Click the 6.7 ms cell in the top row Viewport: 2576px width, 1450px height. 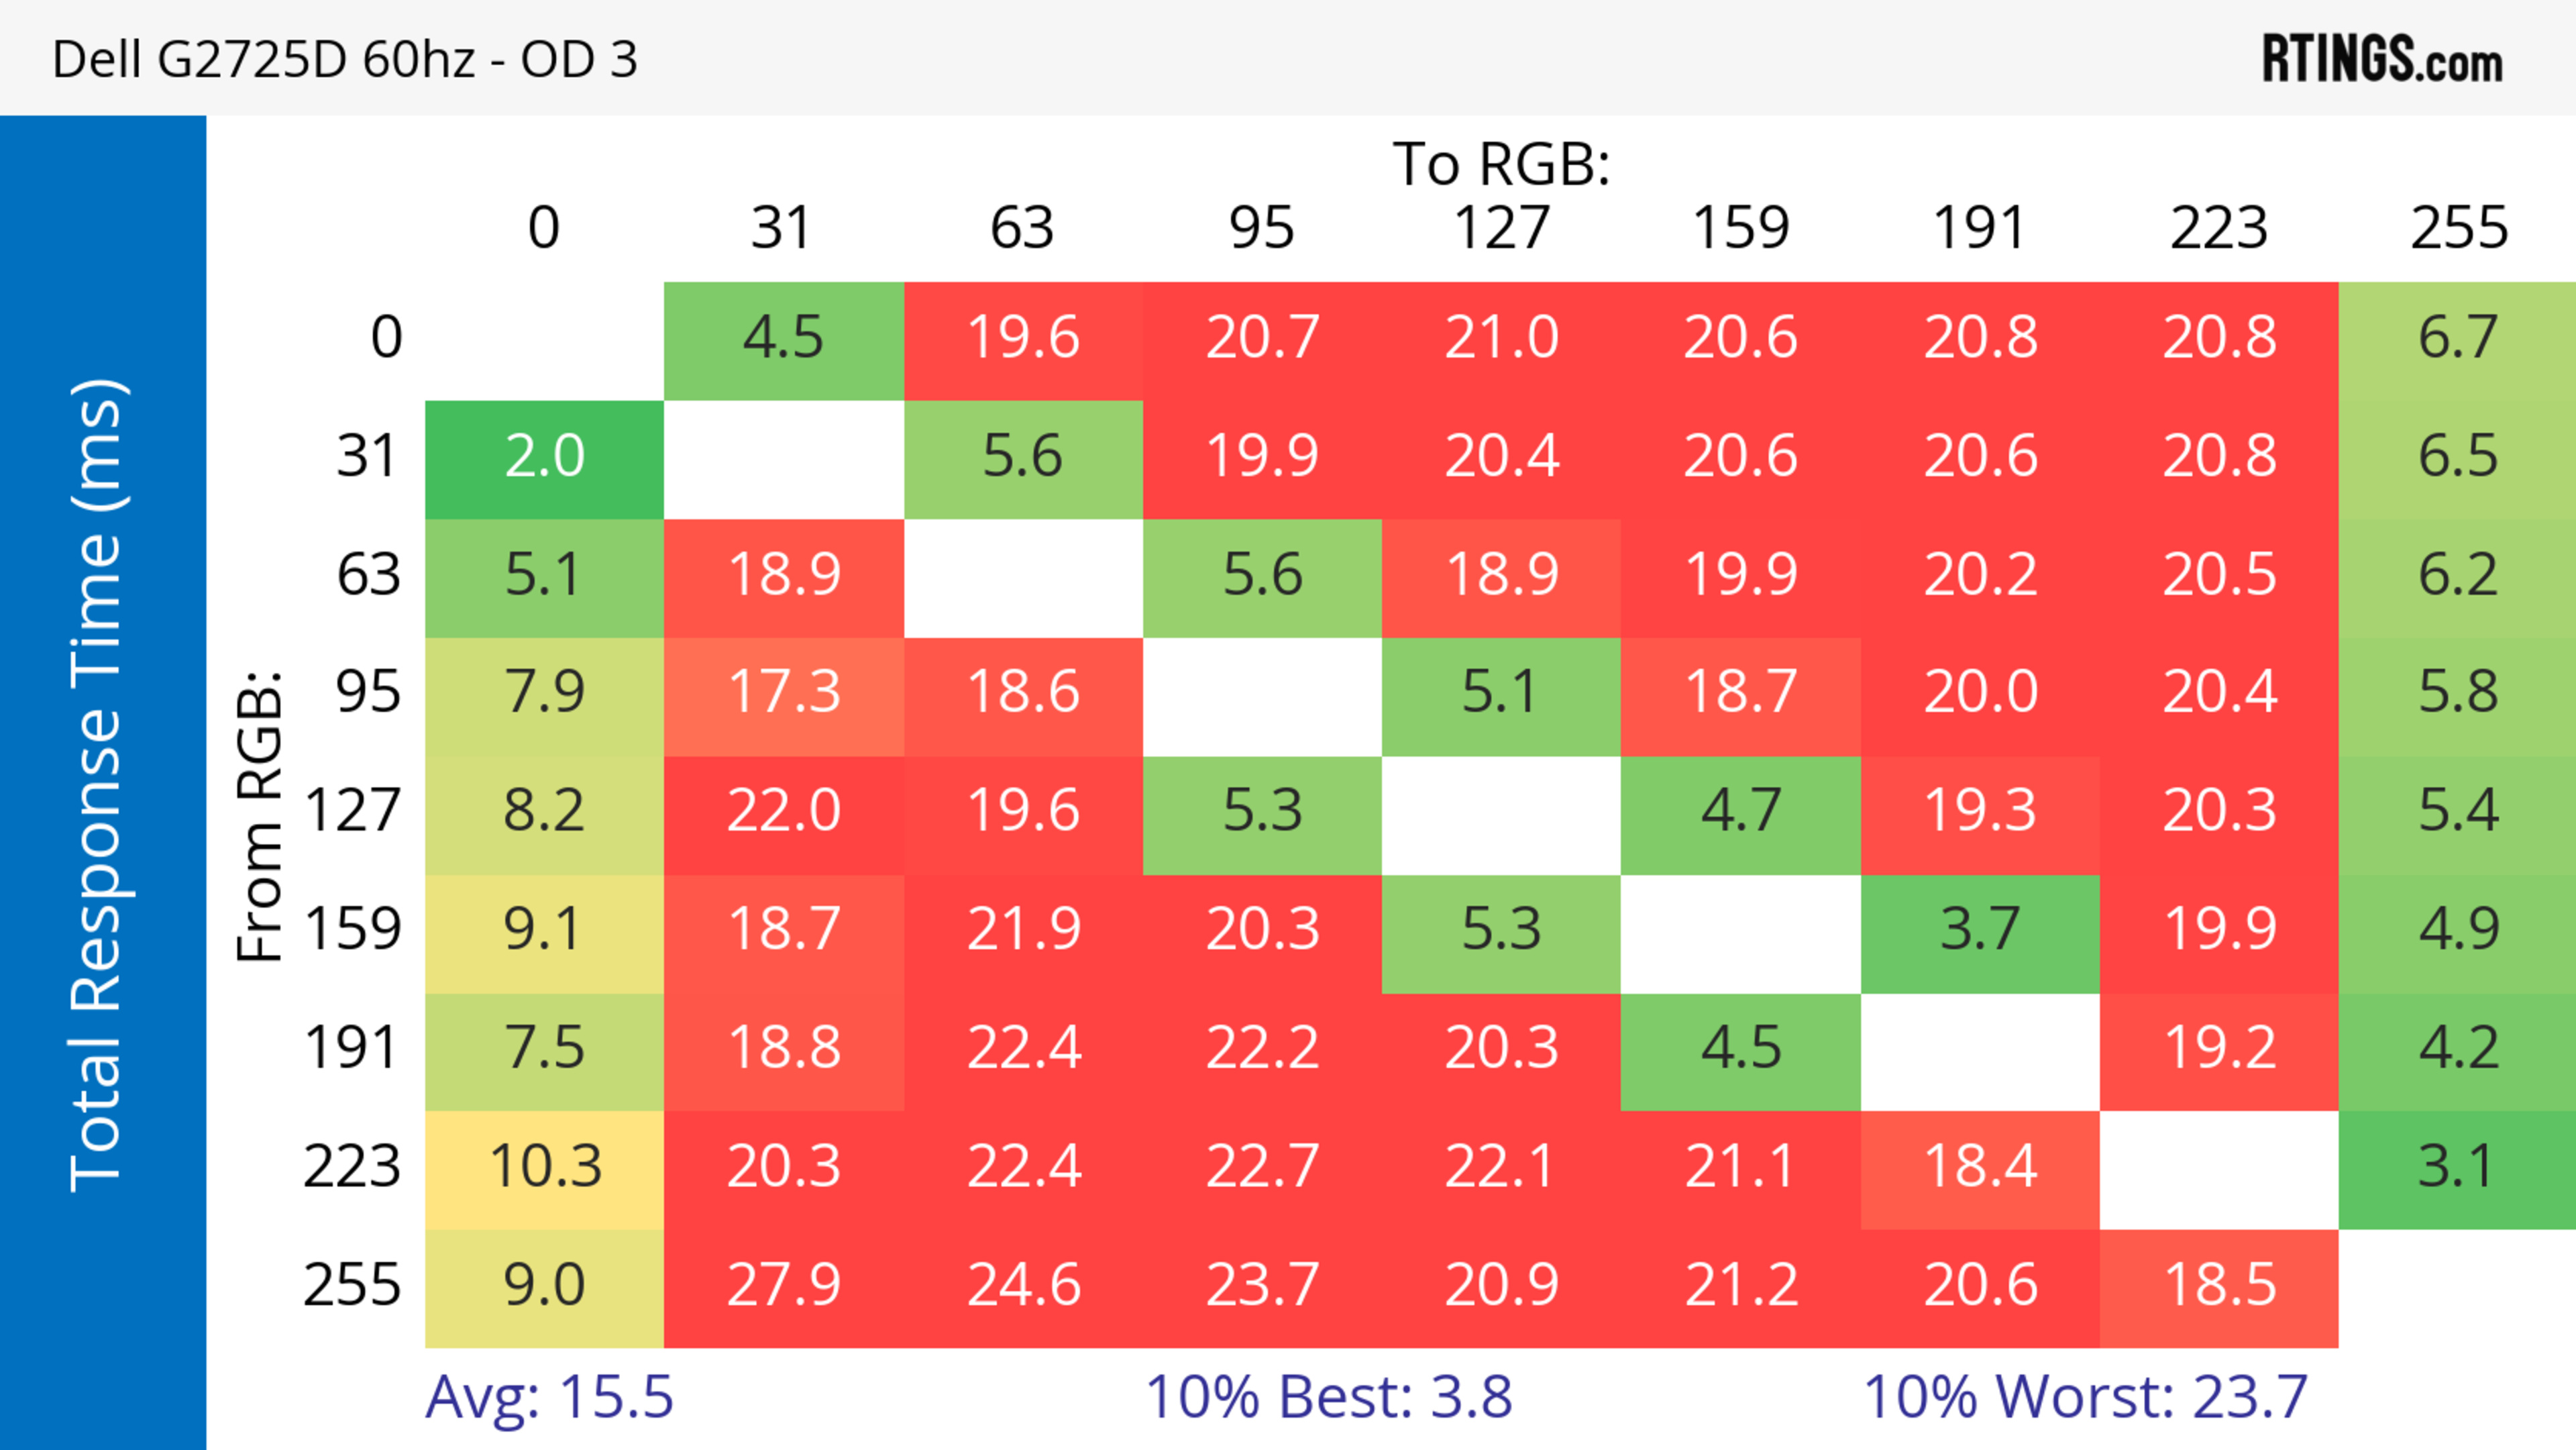click(2457, 338)
